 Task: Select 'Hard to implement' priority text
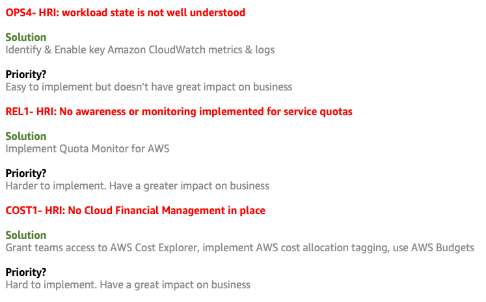[x=128, y=285]
